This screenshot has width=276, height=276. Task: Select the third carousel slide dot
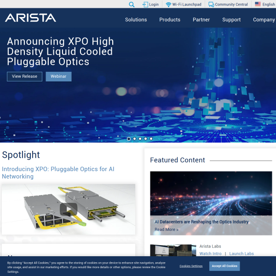[140, 139]
